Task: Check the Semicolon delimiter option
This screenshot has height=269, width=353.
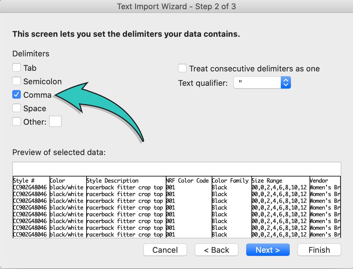Action: click(x=17, y=81)
